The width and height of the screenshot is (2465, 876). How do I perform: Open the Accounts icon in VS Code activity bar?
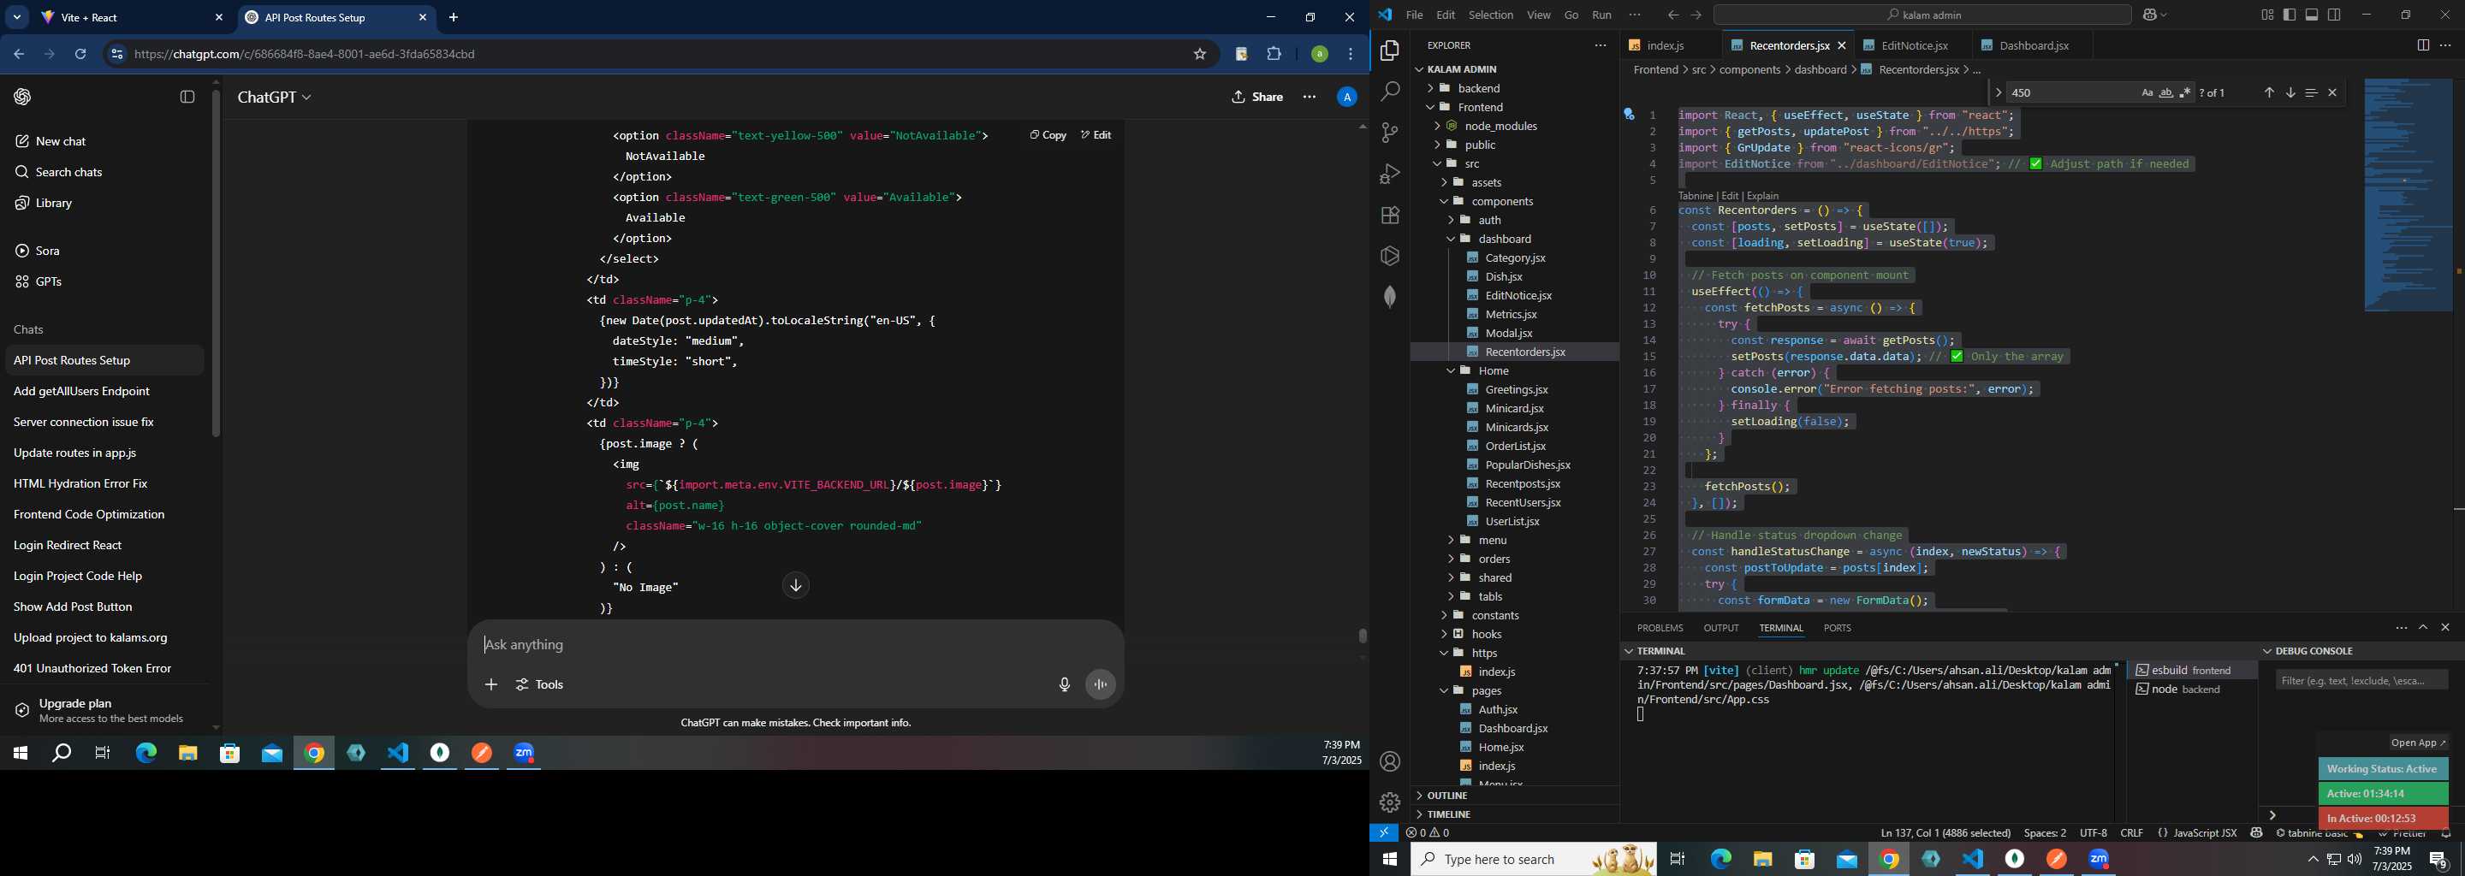point(1389,761)
